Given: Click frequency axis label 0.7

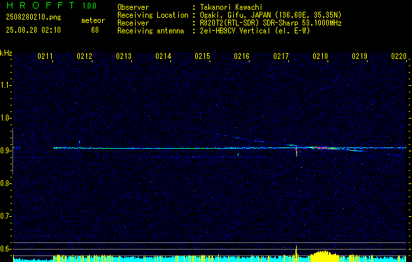Looking at the screenshot, I should click(5, 216).
